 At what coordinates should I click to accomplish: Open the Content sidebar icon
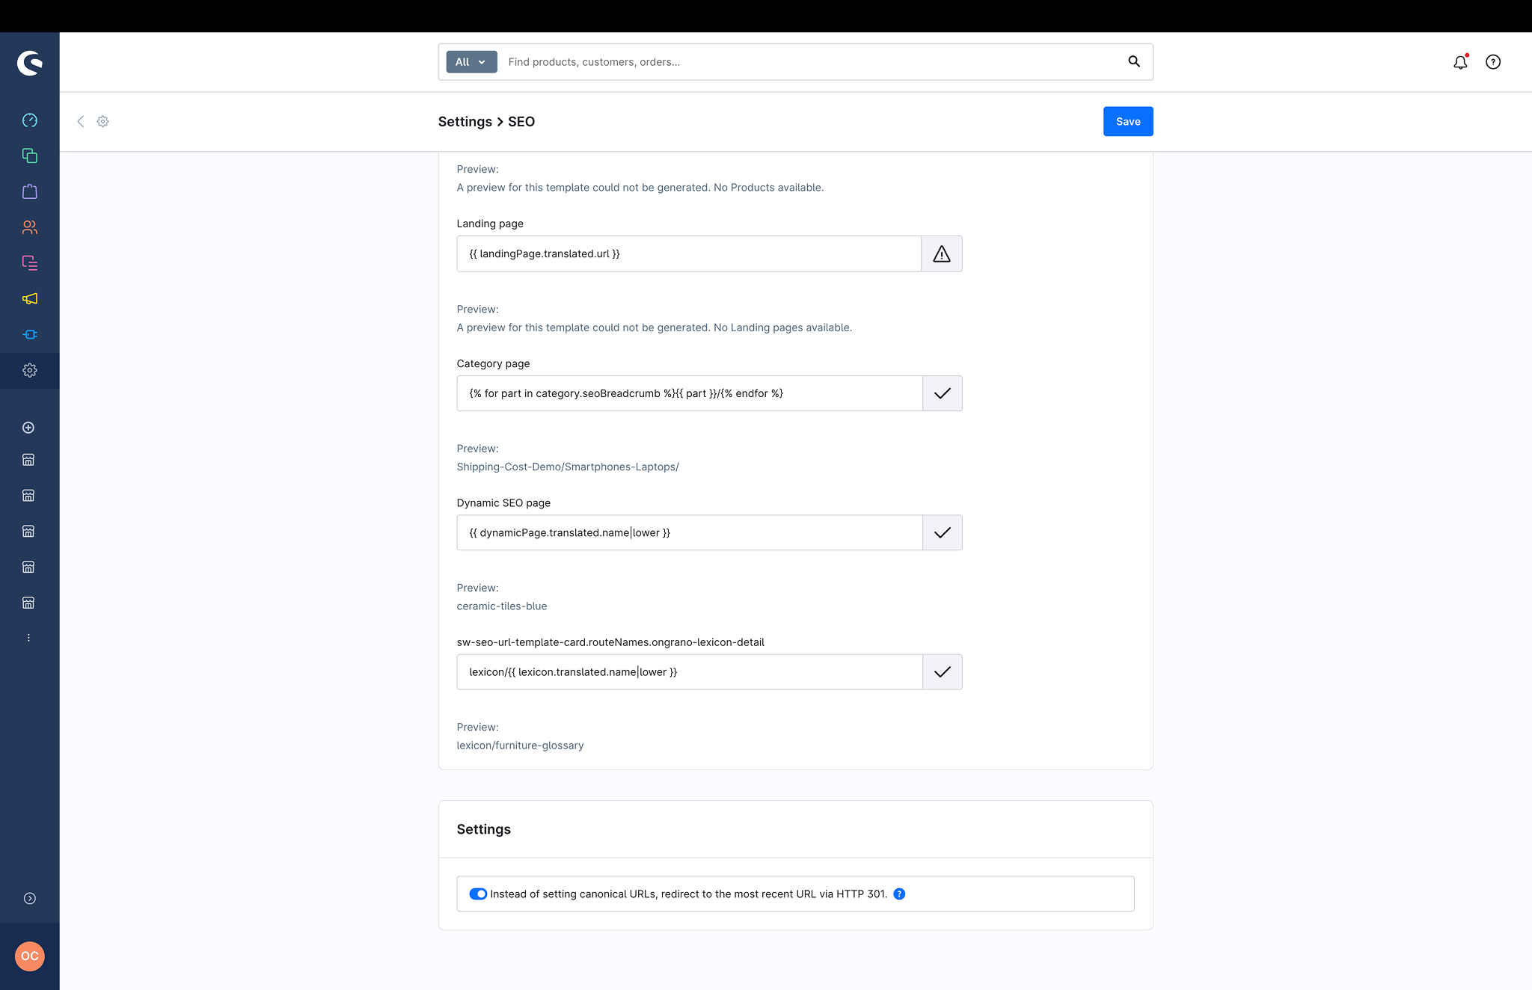[x=30, y=262]
